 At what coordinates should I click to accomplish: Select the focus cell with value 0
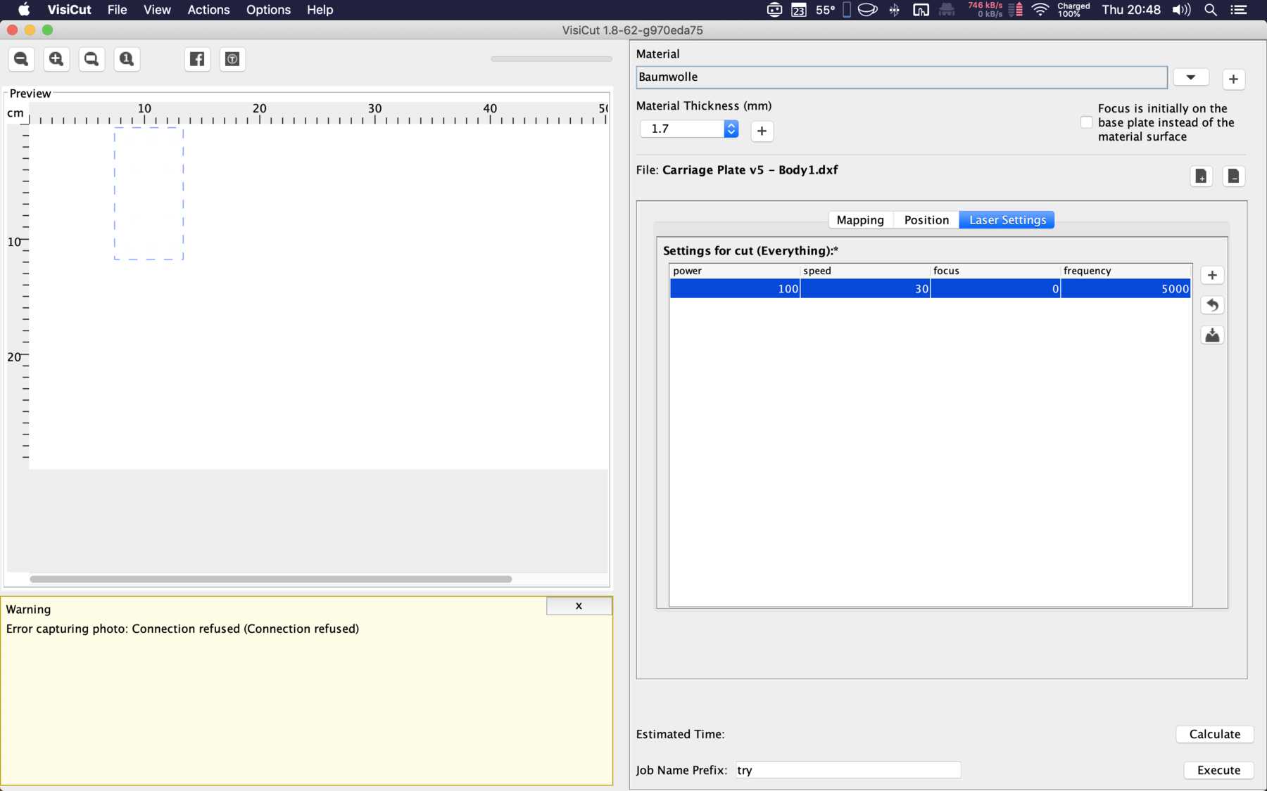pyautogui.click(x=995, y=288)
